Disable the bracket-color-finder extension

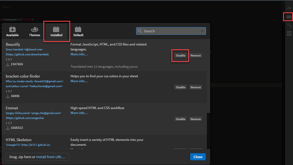coord(181,87)
